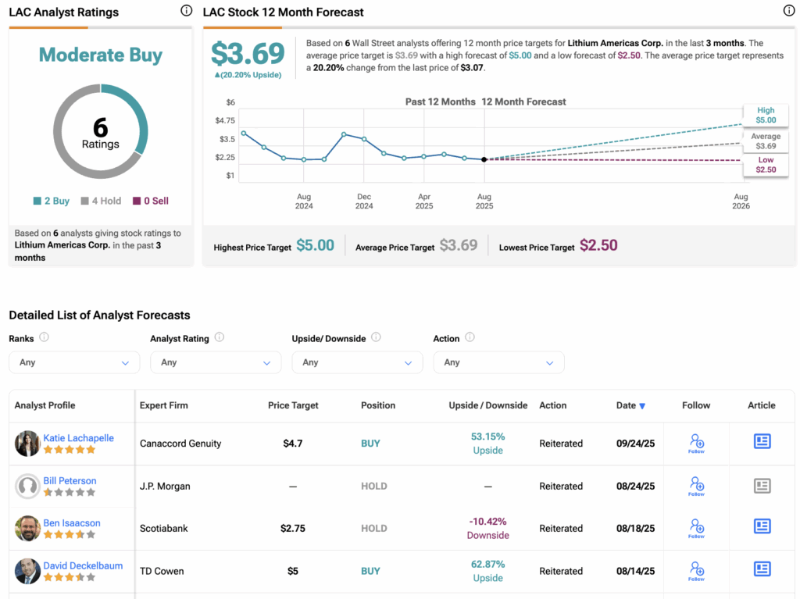Follow analyst Katie Lachapelle
Image resolution: width=800 pixels, height=599 pixels.
click(696, 444)
